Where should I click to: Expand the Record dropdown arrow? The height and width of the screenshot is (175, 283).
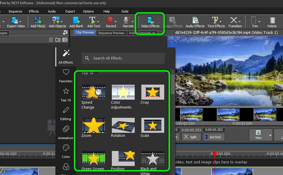tap(116, 22)
